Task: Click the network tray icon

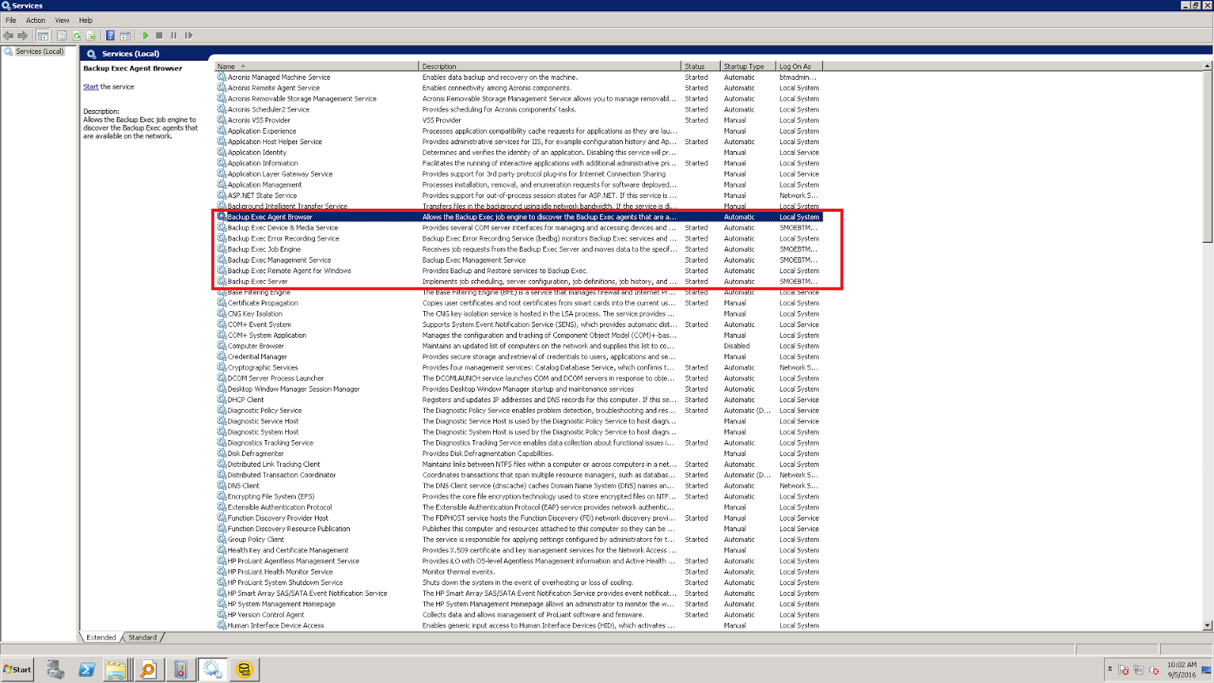Action: coord(1139,670)
